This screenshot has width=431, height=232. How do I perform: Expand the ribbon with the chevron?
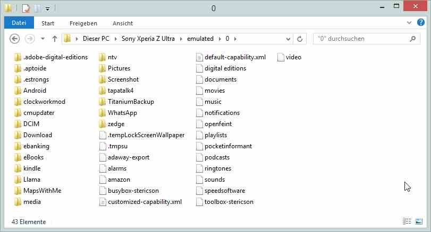tap(409, 23)
